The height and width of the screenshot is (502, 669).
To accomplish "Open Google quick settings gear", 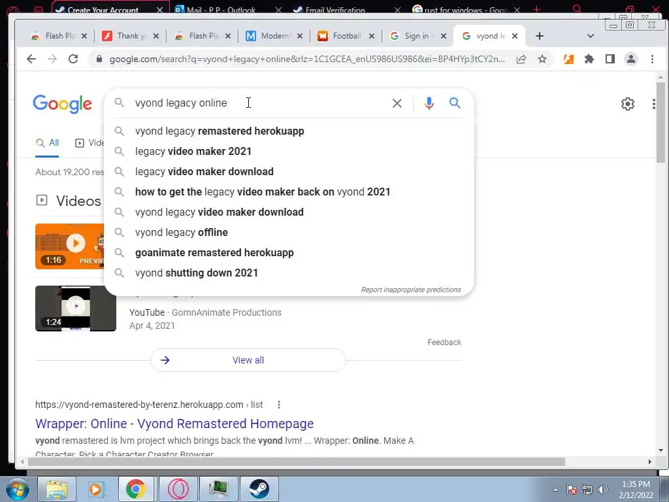I will tap(628, 104).
